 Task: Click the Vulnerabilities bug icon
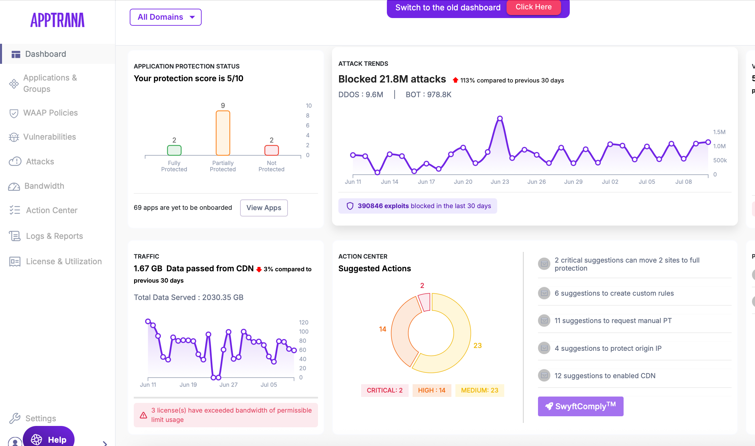point(14,137)
